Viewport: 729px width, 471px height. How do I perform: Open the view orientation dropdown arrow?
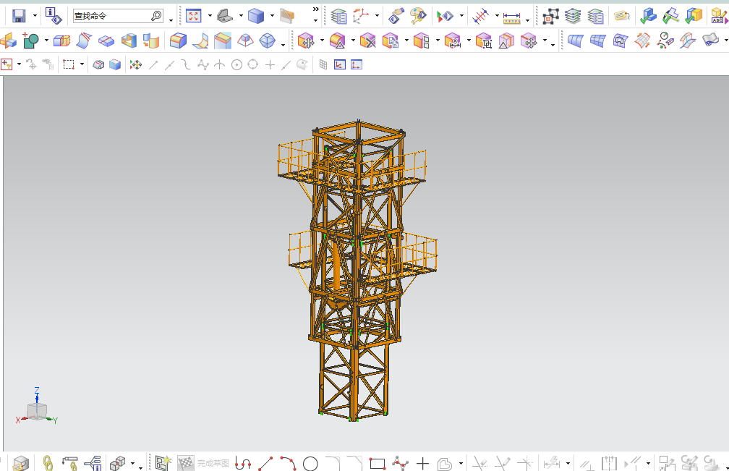(x=241, y=16)
